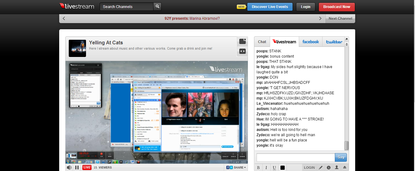Open the black chat text color swatch
The width and height of the screenshot is (415, 171).
[x=282, y=168]
